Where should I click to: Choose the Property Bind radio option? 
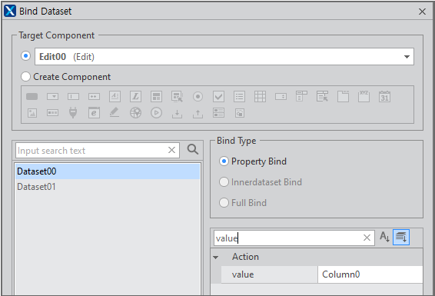tap(224, 161)
